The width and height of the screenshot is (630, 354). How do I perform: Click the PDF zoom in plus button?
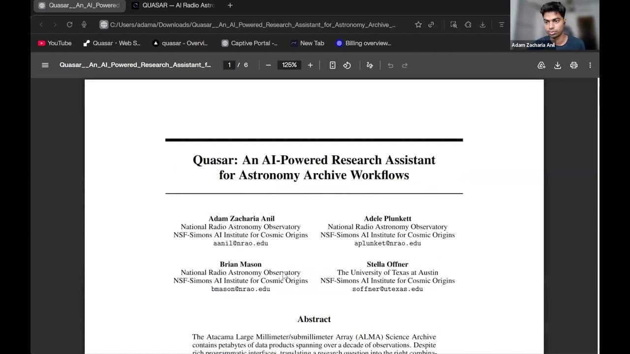tap(310, 65)
